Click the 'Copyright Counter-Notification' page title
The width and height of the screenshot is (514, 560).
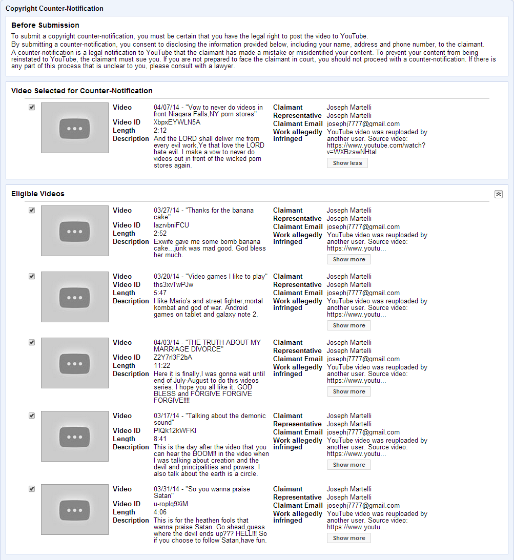(54, 8)
